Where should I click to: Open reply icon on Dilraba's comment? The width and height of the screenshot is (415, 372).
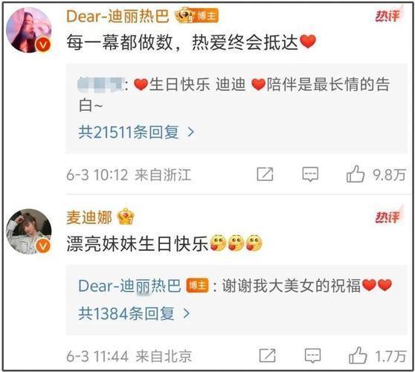click(x=310, y=174)
